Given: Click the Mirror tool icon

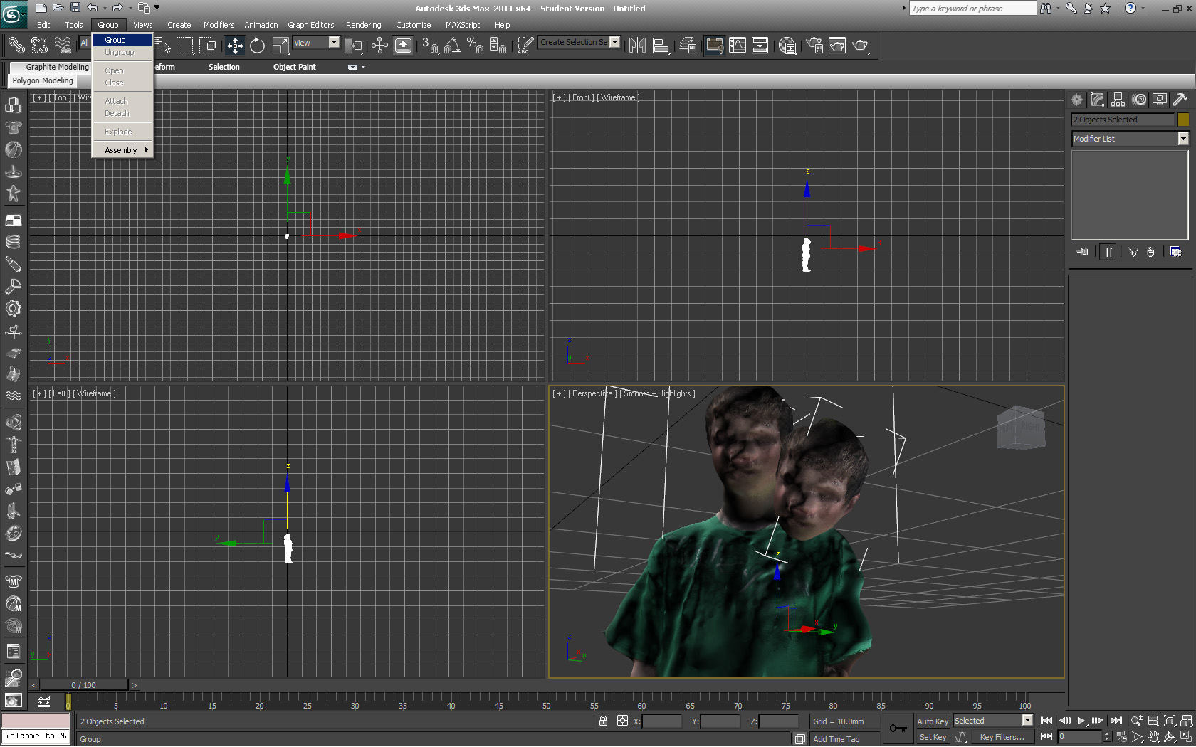Looking at the screenshot, I should [637, 46].
